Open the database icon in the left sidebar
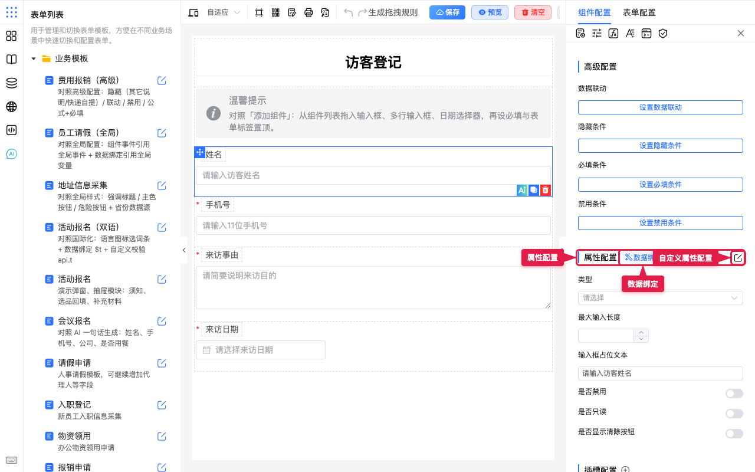 tap(11, 83)
